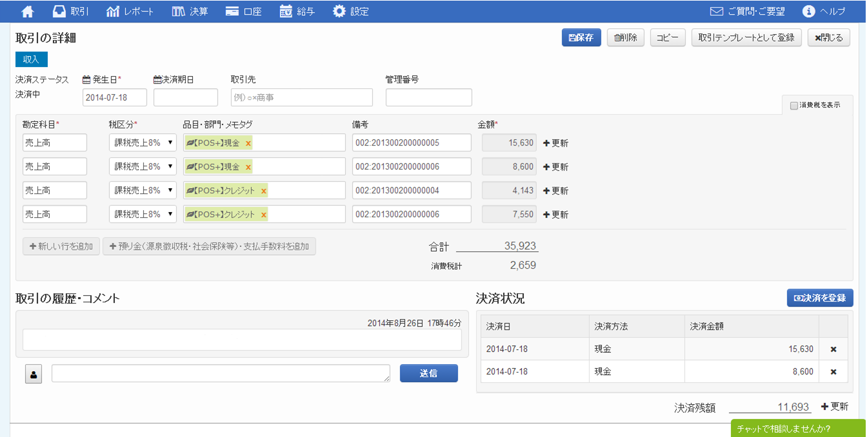Click the 発生日 date field
Screen dimensions: 867x437
[x=115, y=97]
